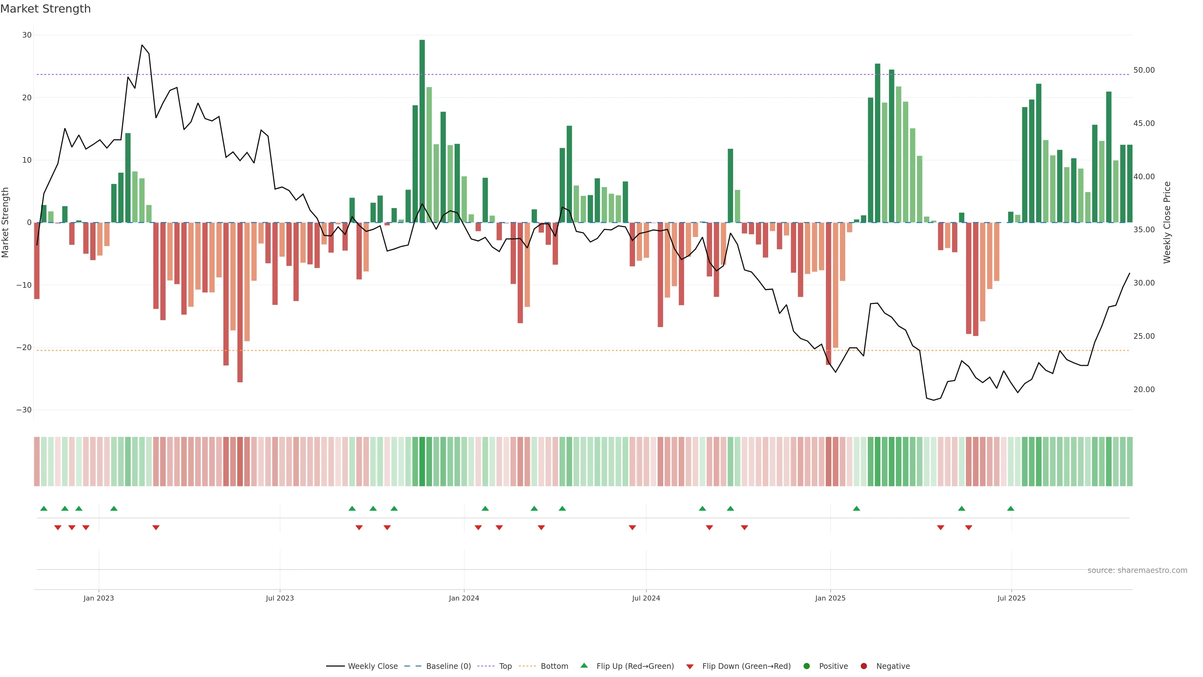1203x677 pixels.
Task: Click the Positive green circle legend icon
Action: [806, 666]
